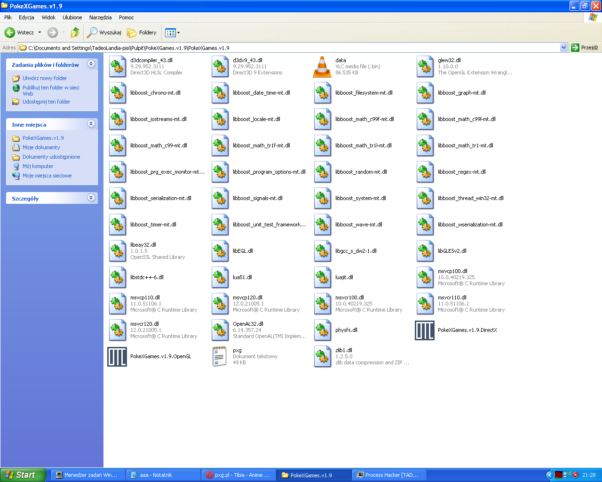Open Moje miejsca sieciowe link
Image resolution: width=602 pixels, height=482 pixels.
tap(47, 176)
